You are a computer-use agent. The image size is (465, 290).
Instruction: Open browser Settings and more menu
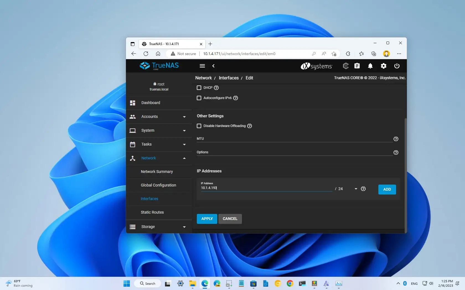[x=399, y=54]
